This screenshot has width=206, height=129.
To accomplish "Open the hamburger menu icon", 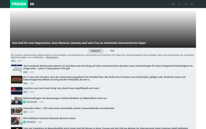I will point(192,4).
